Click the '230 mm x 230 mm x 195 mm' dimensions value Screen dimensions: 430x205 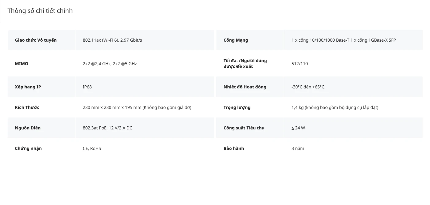pos(137,107)
